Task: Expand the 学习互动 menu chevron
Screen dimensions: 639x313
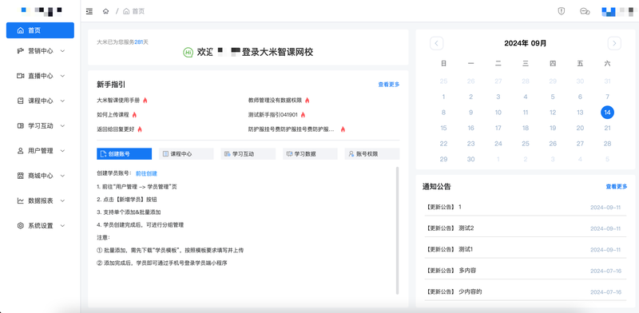Action: click(62, 126)
